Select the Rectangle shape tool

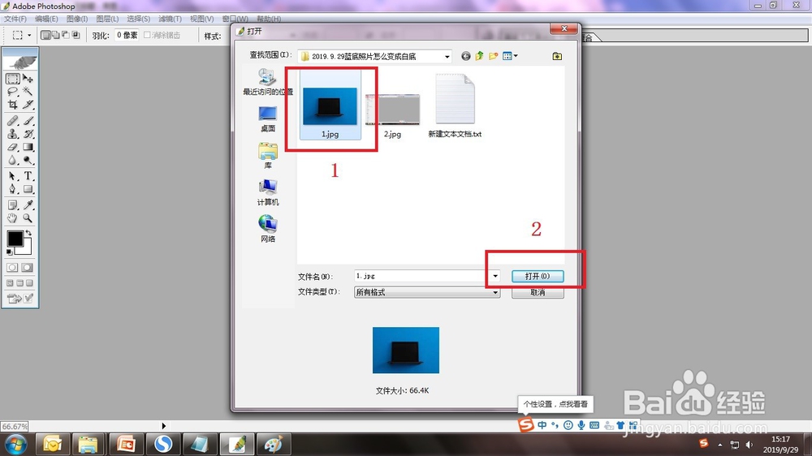(28, 189)
